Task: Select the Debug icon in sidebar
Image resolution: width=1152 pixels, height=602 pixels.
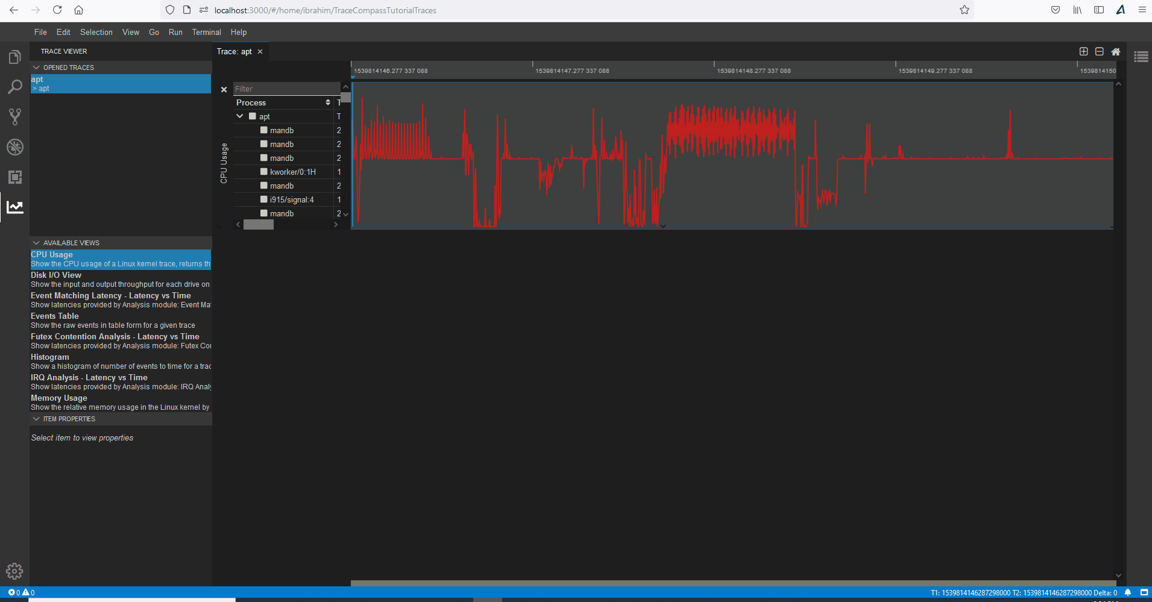Action: 15,146
